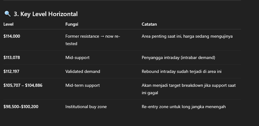Click the '3. Key Level Horizontal' heading

(46, 14)
